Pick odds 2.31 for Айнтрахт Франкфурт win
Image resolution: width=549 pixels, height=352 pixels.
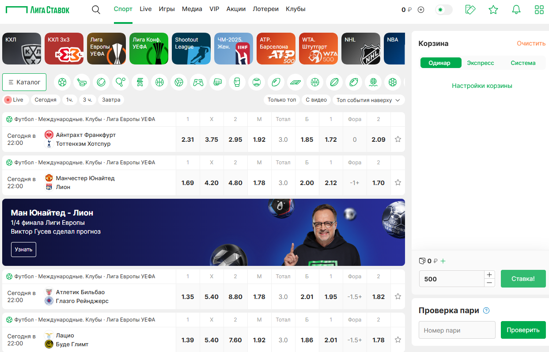(x=188, y=140)
